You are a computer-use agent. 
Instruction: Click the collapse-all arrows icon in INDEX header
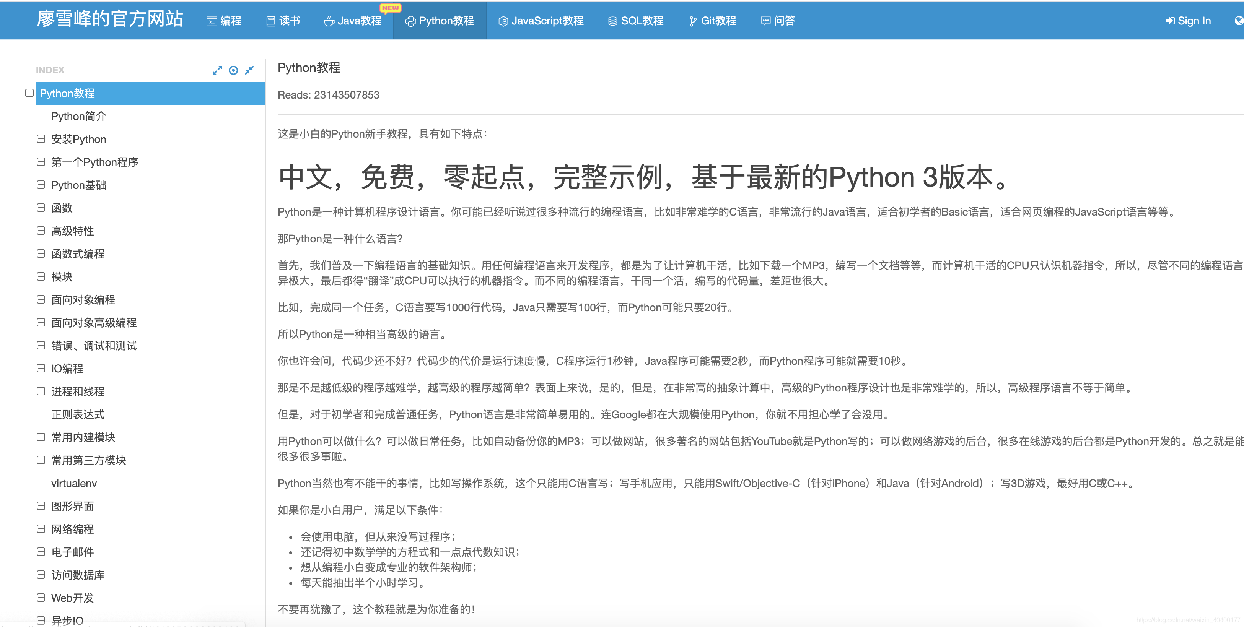[249, 70]
